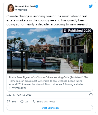The height and width of the screenshot is (115, 98).
Task: Click the article description about home sales
Action: point(47,83)
